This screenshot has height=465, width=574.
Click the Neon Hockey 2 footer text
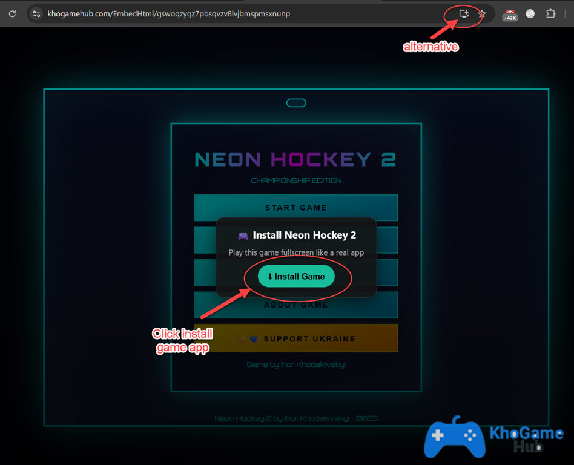pyautogui.click(x=295, y=418)
